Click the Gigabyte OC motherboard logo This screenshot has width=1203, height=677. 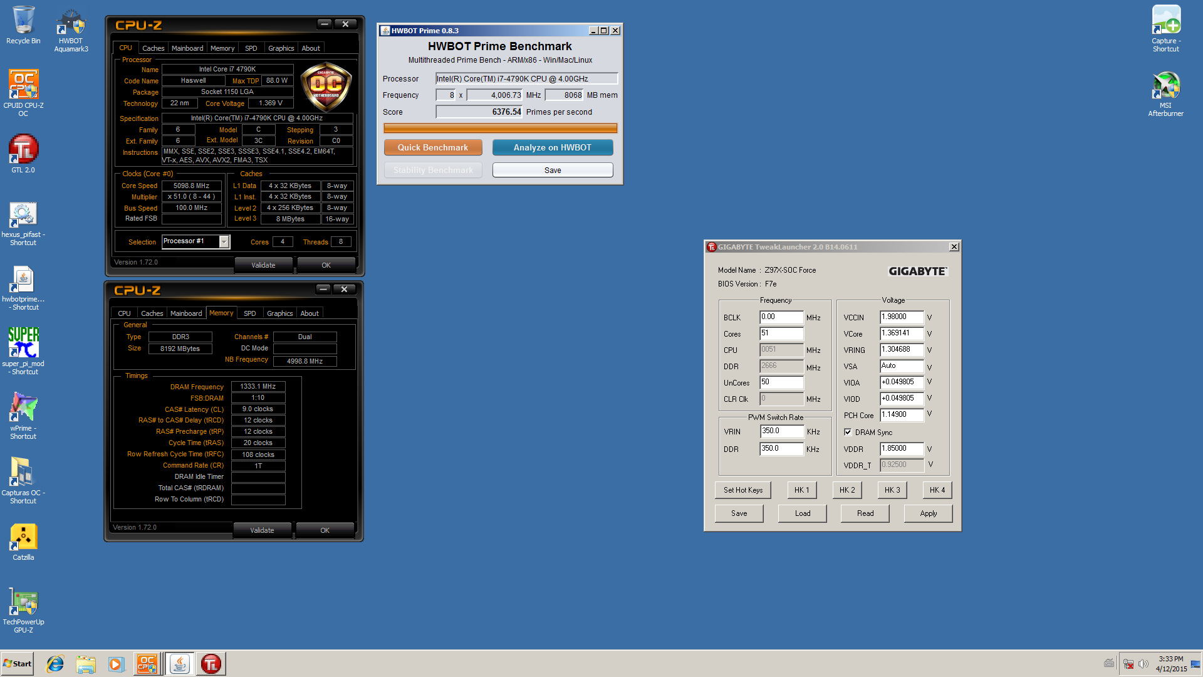point(326,87)
